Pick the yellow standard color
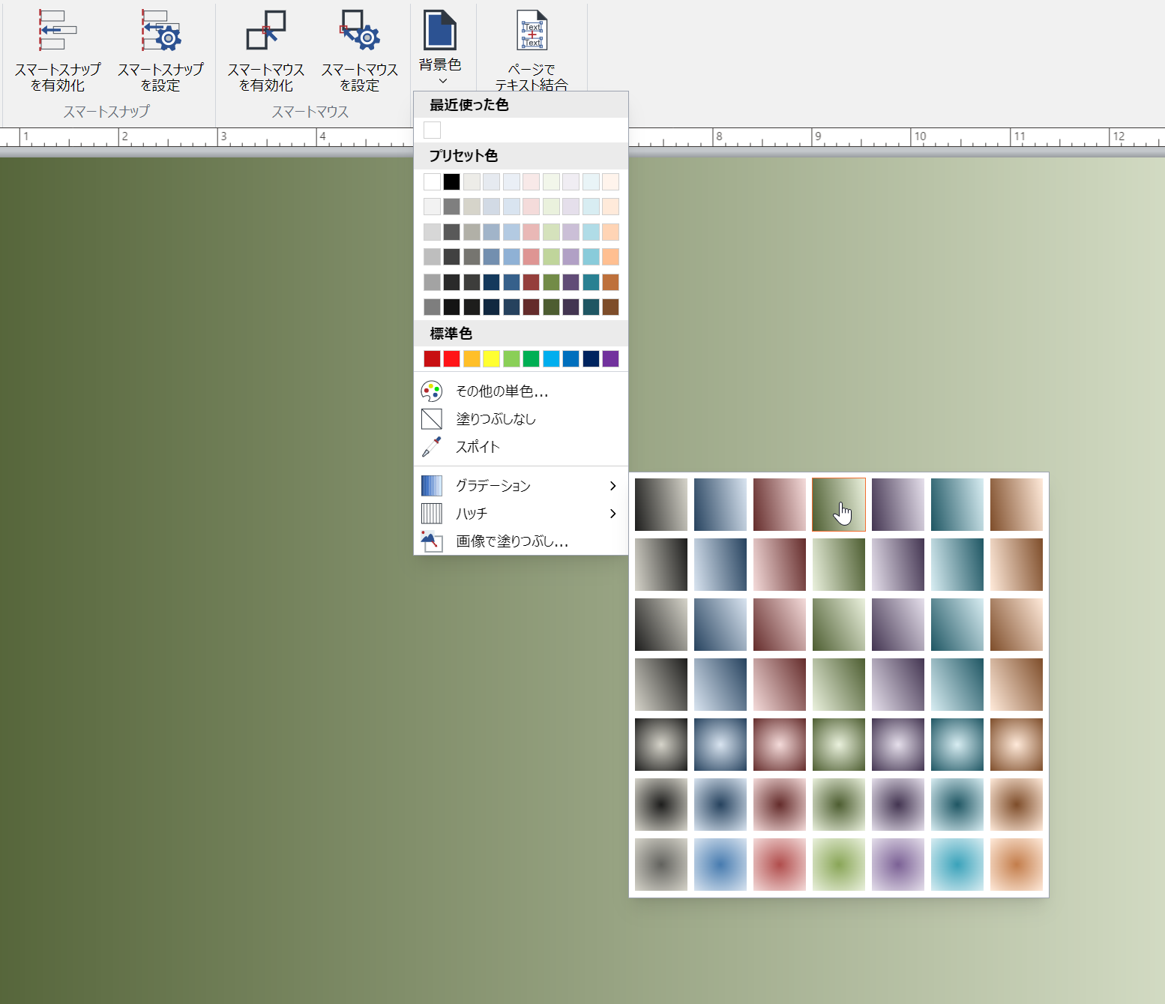This screenshot has width=1165, height=1004. point(491,358)
